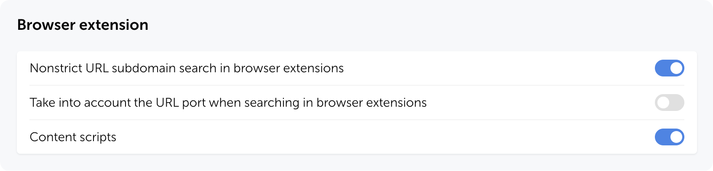Viewport: 713px width, 171px height.
Task: Click the white knob of the Nonstrict URL toggle
Action: [676, 68]
